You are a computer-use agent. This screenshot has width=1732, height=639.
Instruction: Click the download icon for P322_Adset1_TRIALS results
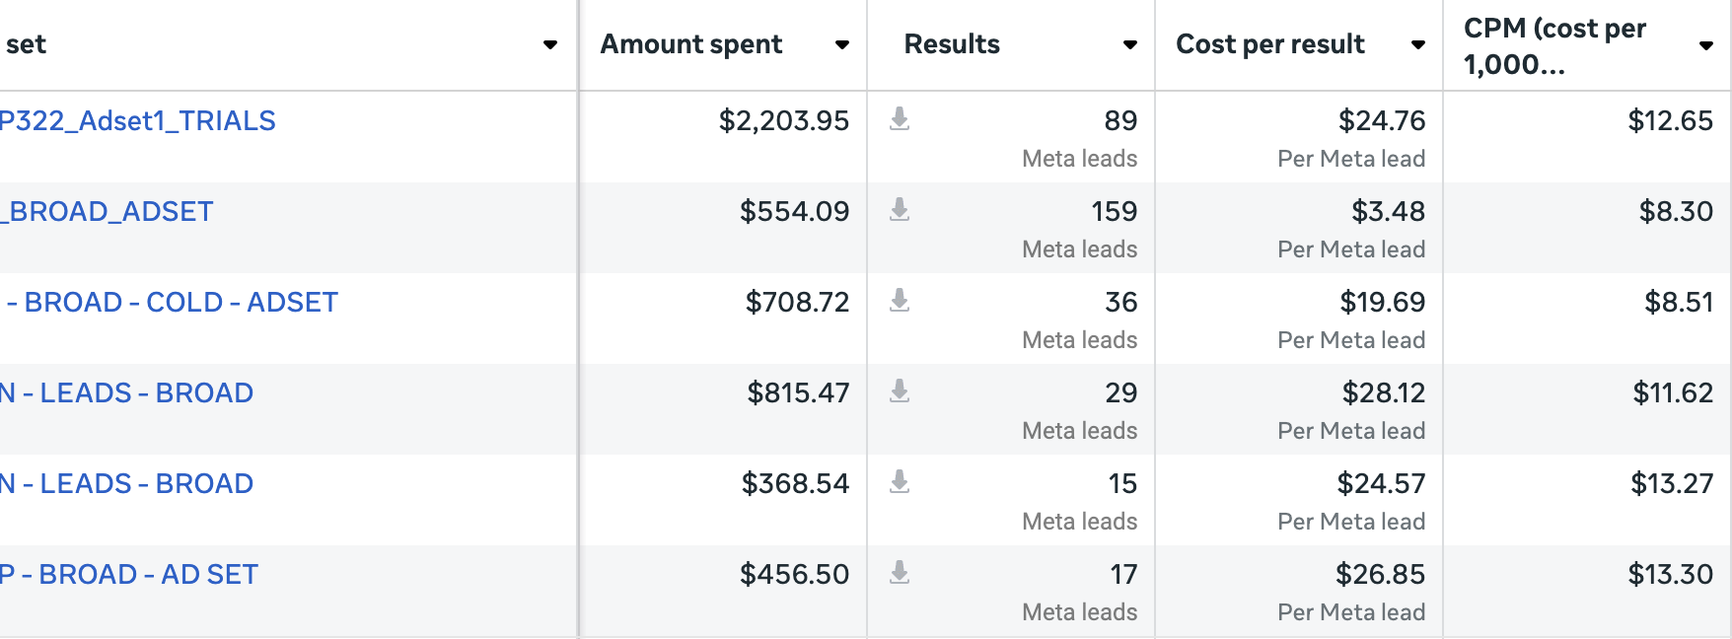901,120
